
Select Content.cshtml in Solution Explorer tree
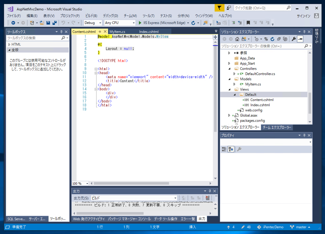pos(262,100)
